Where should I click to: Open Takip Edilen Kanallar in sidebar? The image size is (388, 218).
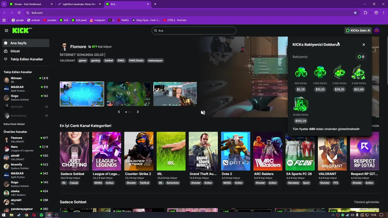click(x=26, y=59)
